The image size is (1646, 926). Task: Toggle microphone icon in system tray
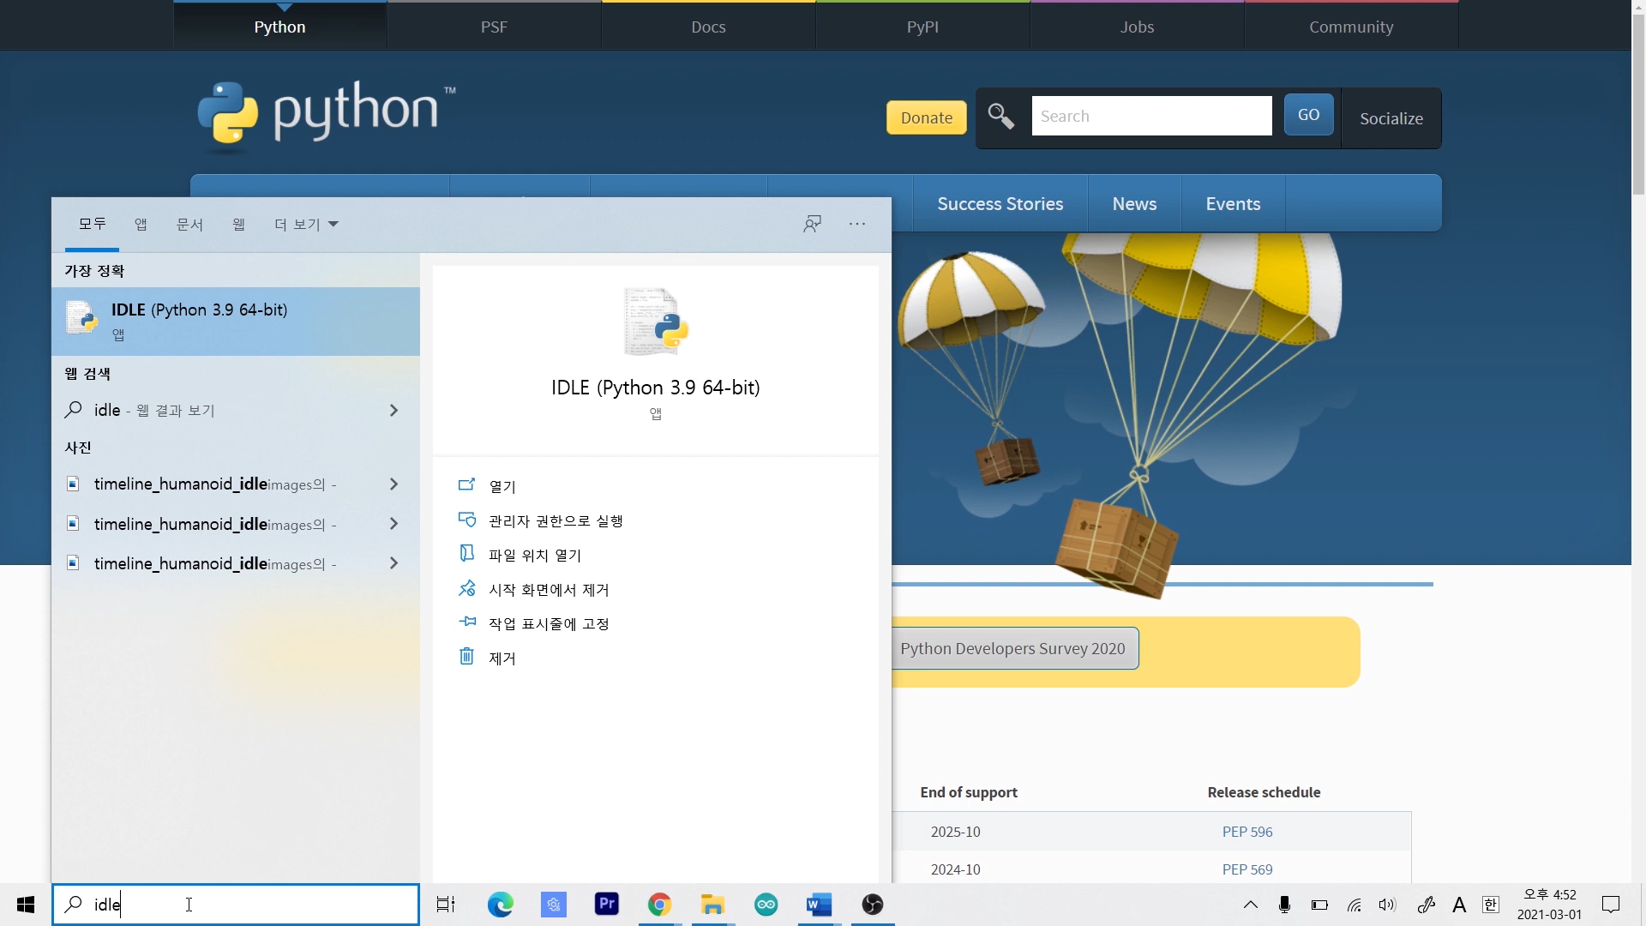(x=1284, y=905)
